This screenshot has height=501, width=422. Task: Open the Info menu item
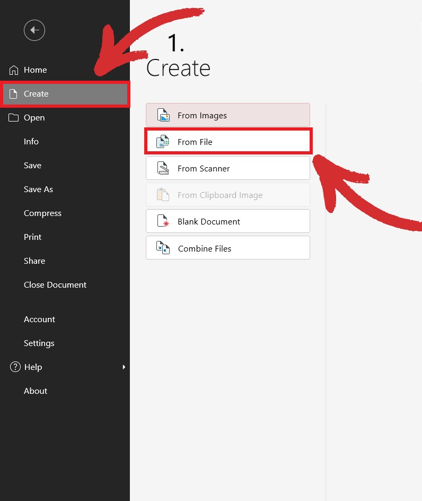(x=31, y=142)
